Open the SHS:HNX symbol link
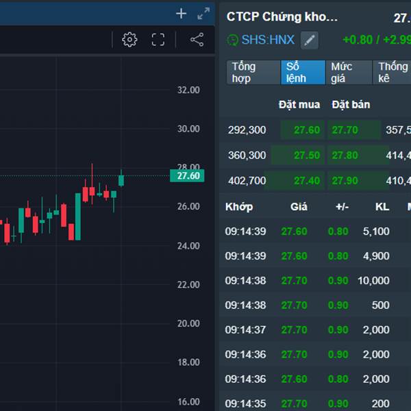 (268, 40)
